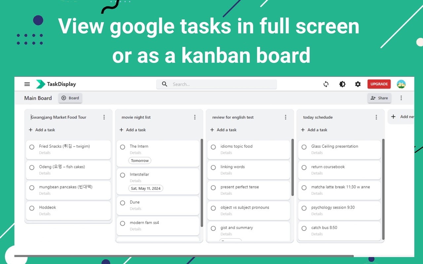Mark The Intern as complete
The height and width of the screenshot is (264, 423).
123,147
